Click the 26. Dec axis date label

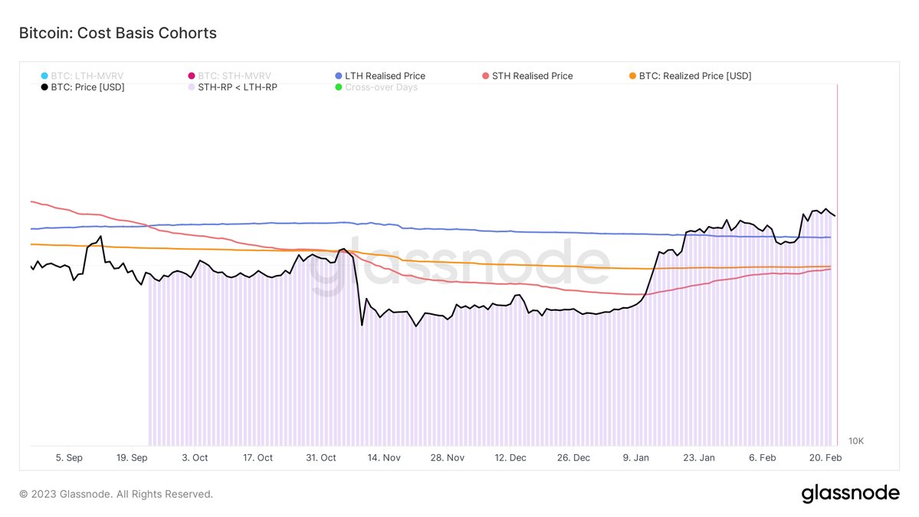(x=573, y=458)
